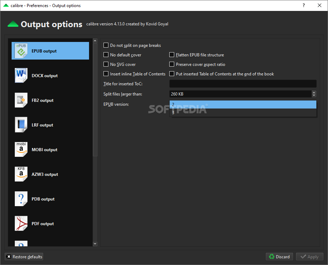This screenshot has height=265, width=328.
Task: Click the DOCX output Word icon
Action: (x=21, y=75)
